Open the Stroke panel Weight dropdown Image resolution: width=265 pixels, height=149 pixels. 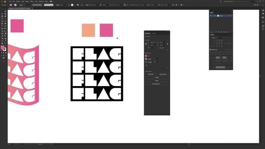(224, 38)
